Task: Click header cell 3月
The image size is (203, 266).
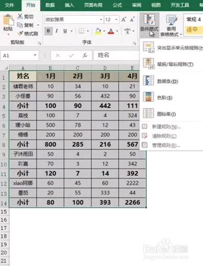Action: [105, 76]
